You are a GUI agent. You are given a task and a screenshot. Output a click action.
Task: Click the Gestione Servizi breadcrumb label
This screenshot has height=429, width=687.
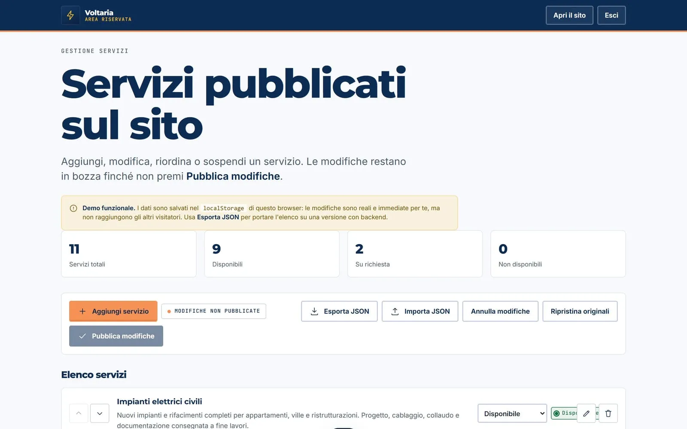tap(94, 51)
